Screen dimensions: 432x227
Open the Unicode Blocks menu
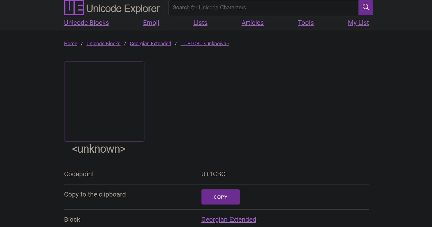click(86, 23)
